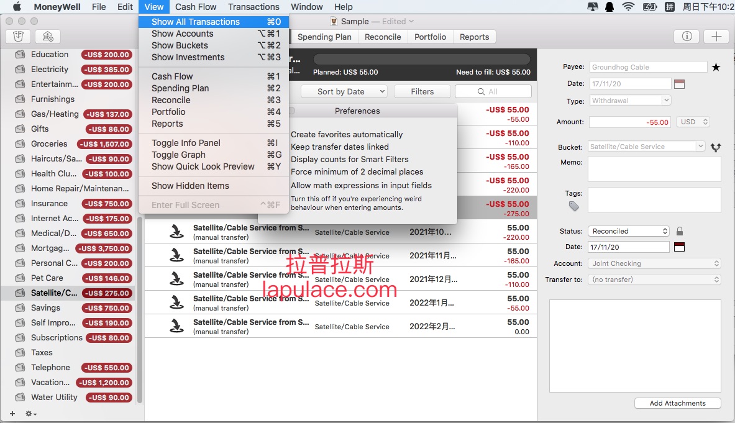Click the bucket icon beside Education
The height and width of the screenshot is (423, 735).
click(x=20, y=54)
